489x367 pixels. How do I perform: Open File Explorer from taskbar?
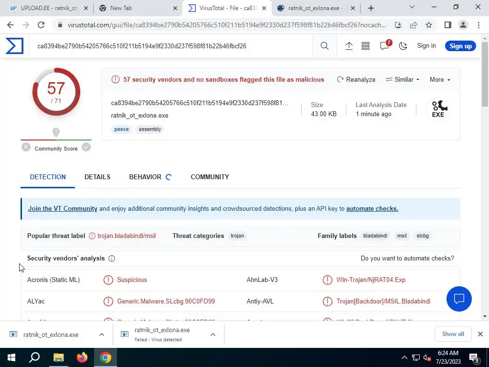58,357
